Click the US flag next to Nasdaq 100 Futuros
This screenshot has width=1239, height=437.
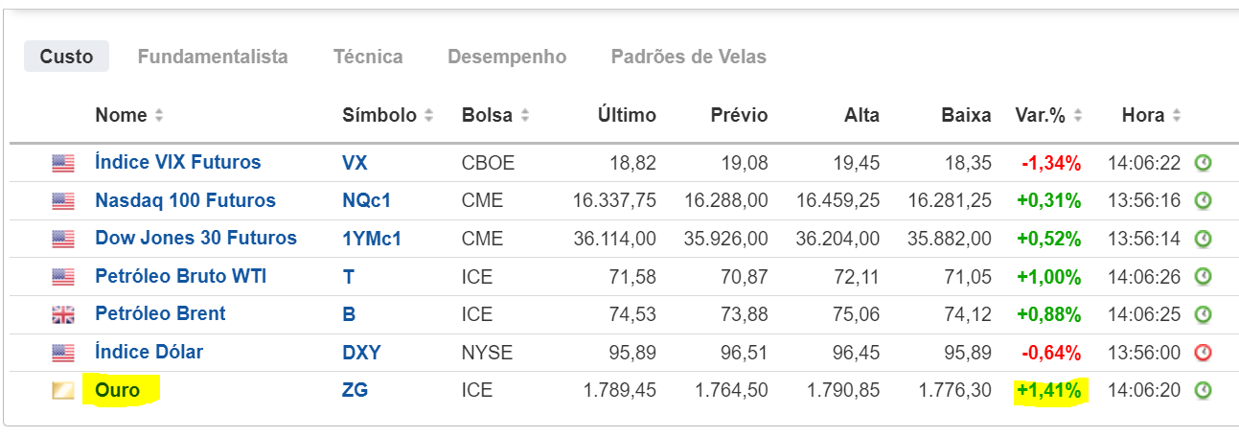click(x=63, y=201)
